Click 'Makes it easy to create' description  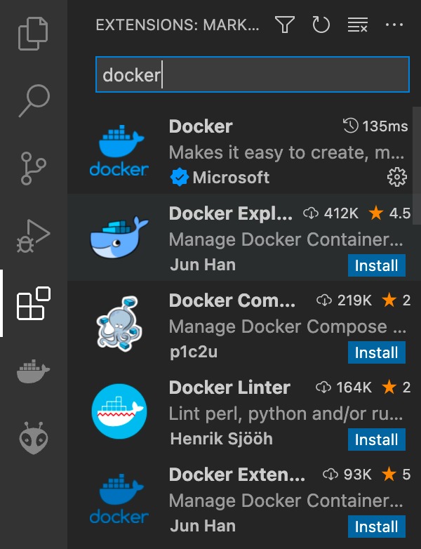click(x=286, y=152)
